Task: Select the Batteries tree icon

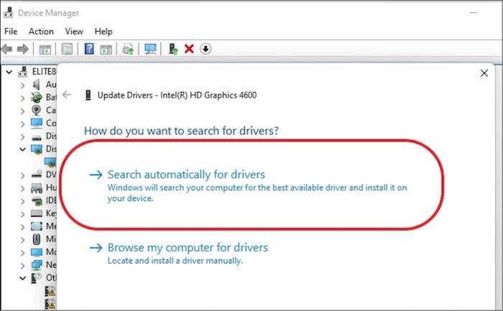Action: point(36,97)
